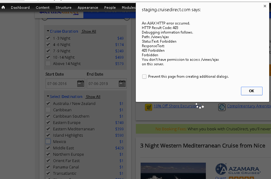Click the $174 price for 4-6 Night

pyautogui.click(x=119, y=44)
